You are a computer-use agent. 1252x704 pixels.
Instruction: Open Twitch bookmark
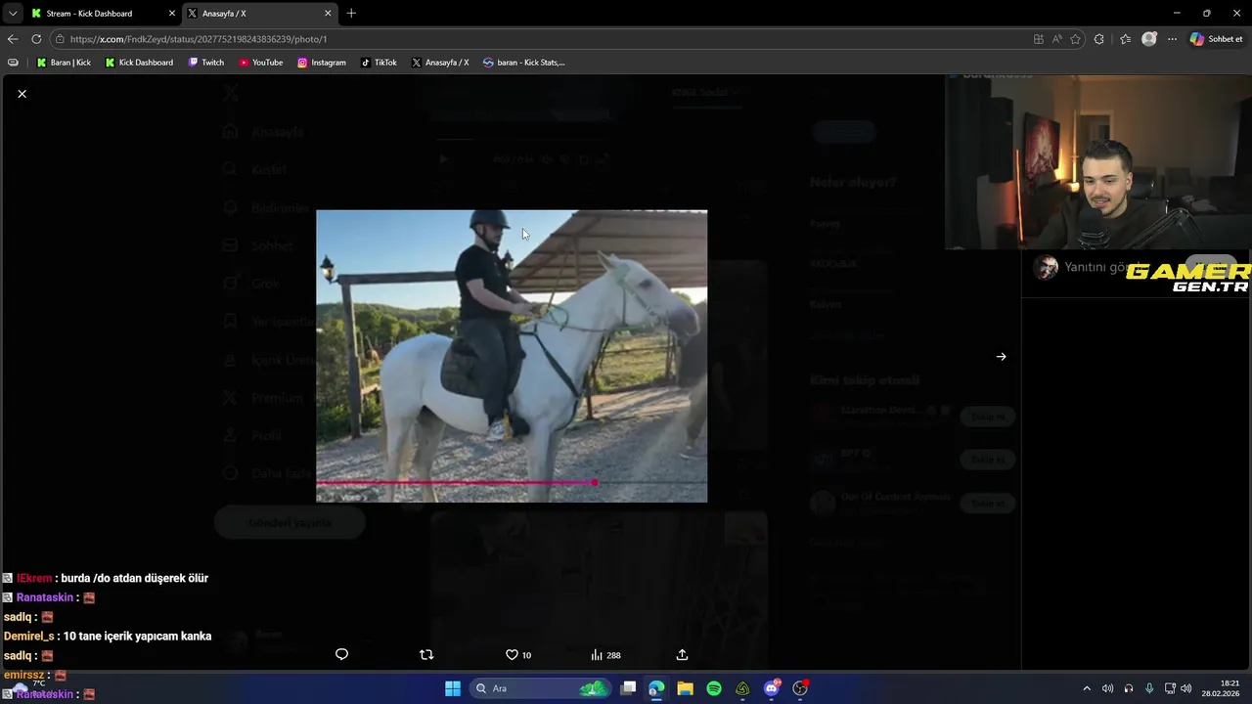[205, 63]
